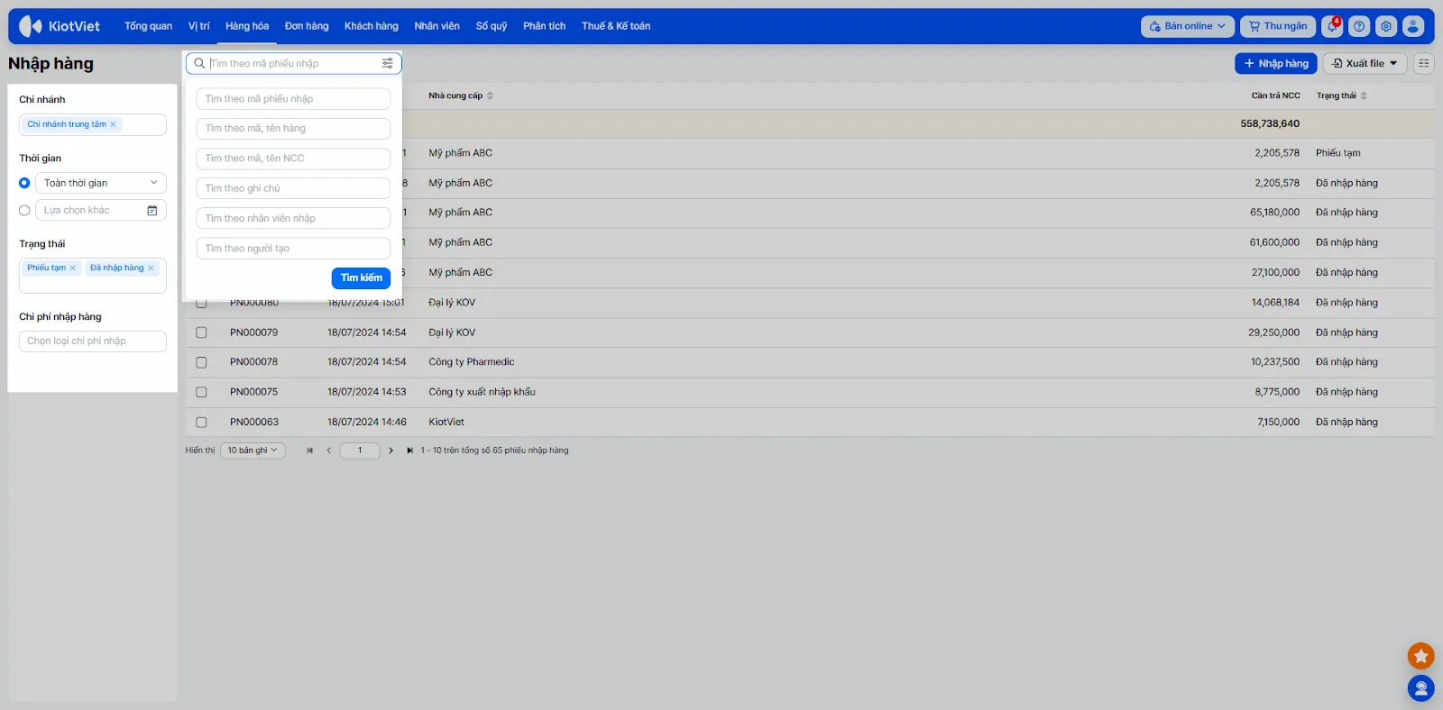Expand the 'Bán online' dropdown
The height and width of the screenshot is (710, 1443).
1187,26
